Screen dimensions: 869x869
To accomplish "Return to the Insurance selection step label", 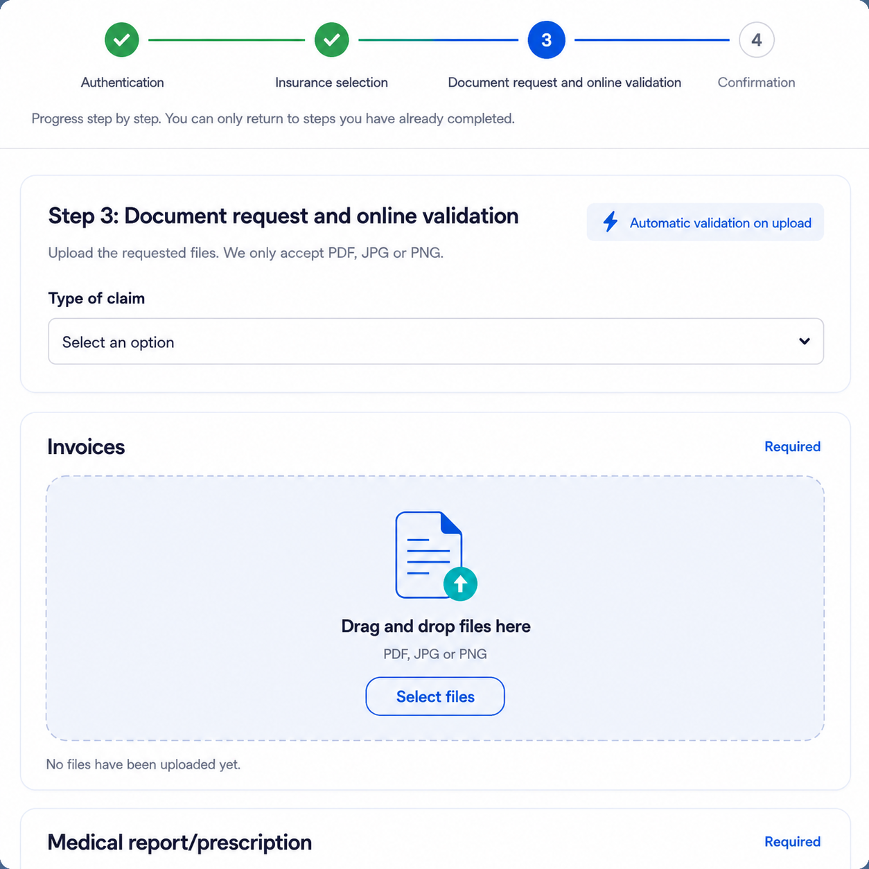I will coord(331,82).
